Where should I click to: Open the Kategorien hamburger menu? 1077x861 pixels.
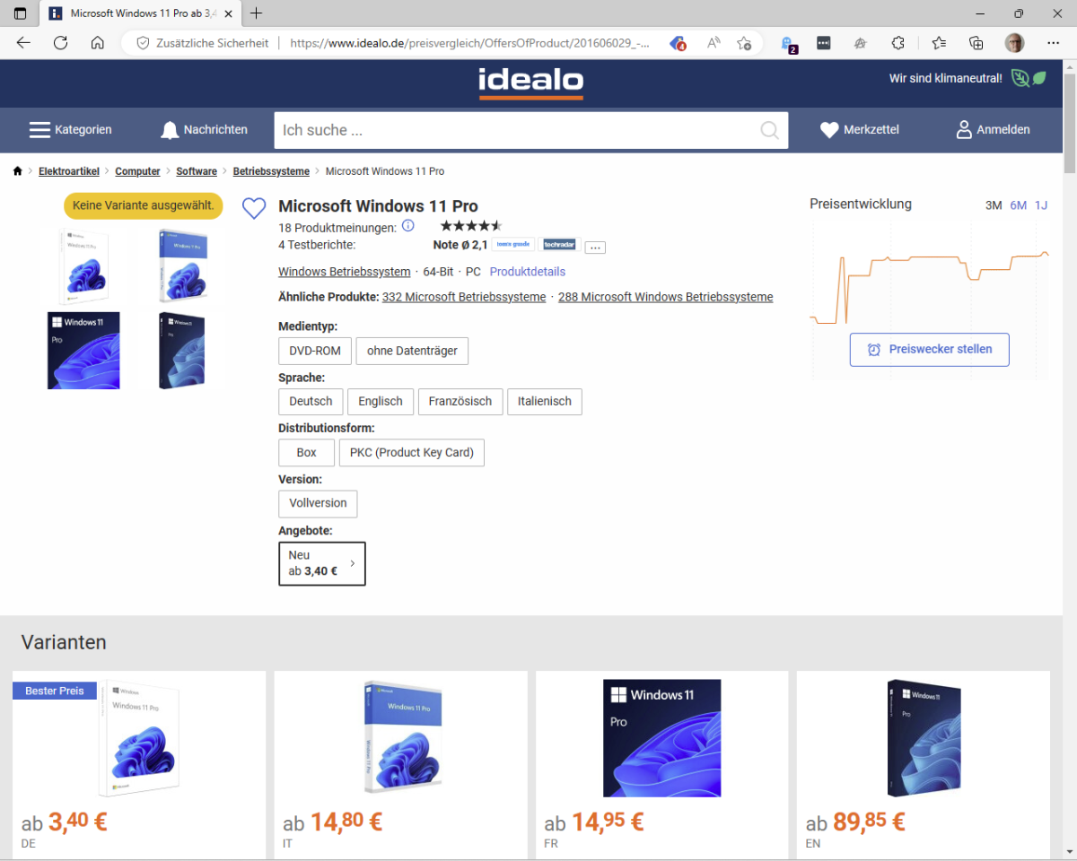click(70, 130)
